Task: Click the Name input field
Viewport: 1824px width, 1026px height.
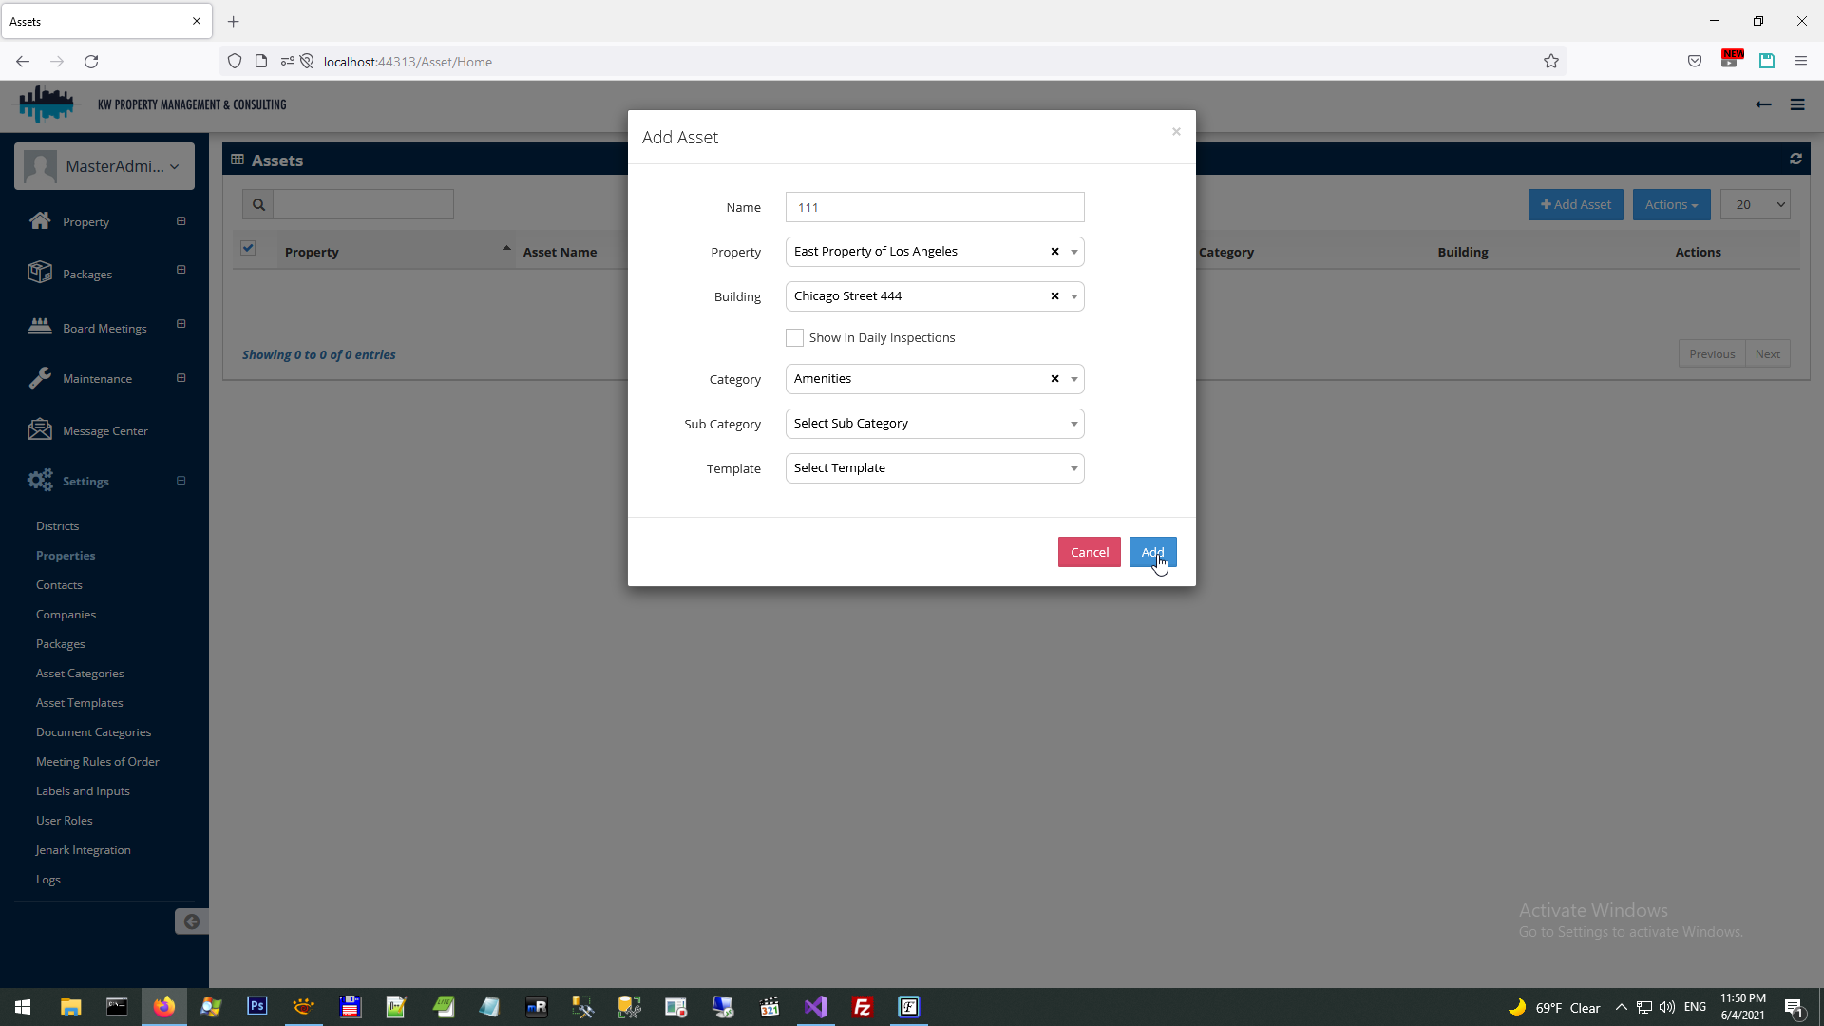Action: [934, 207]
